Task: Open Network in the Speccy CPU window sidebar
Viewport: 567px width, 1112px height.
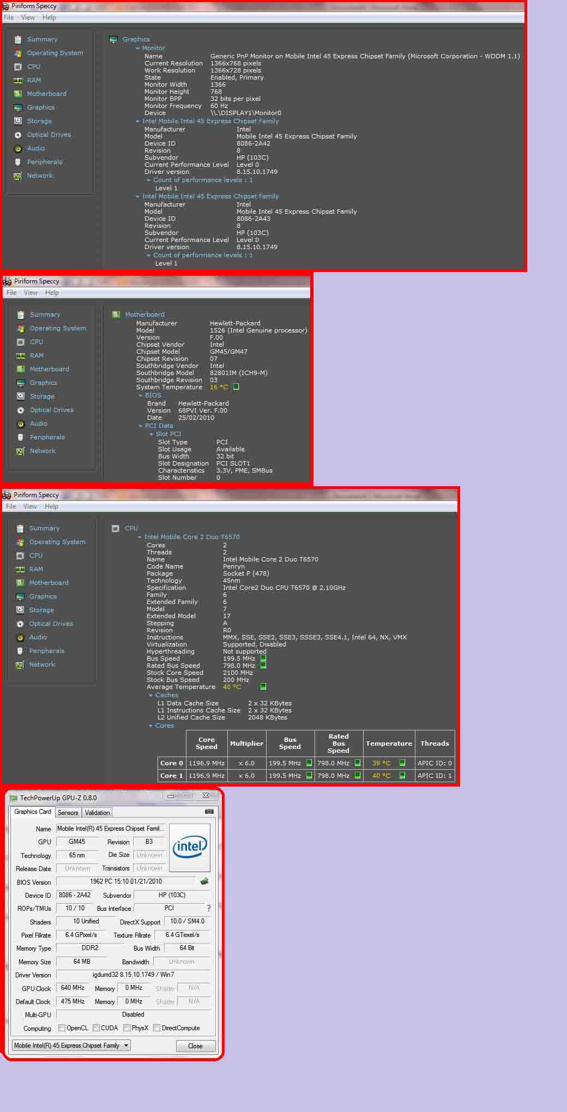Action: [x=42, y=664]
